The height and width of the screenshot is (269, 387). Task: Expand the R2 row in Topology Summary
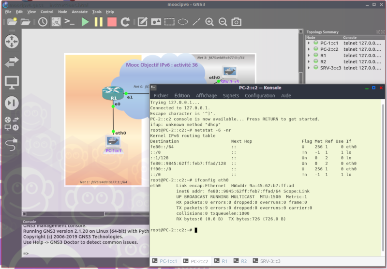click(309, 61)
